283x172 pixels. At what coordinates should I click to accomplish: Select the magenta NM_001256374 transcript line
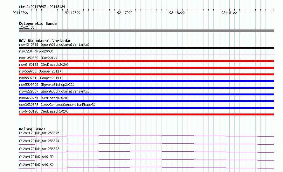[146, 144]
